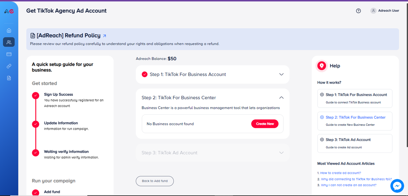Image resolution: width=408 pixels, height=196 pixels.
Task: Click the home icon in sidebar
Action: [x=9, y=30]
